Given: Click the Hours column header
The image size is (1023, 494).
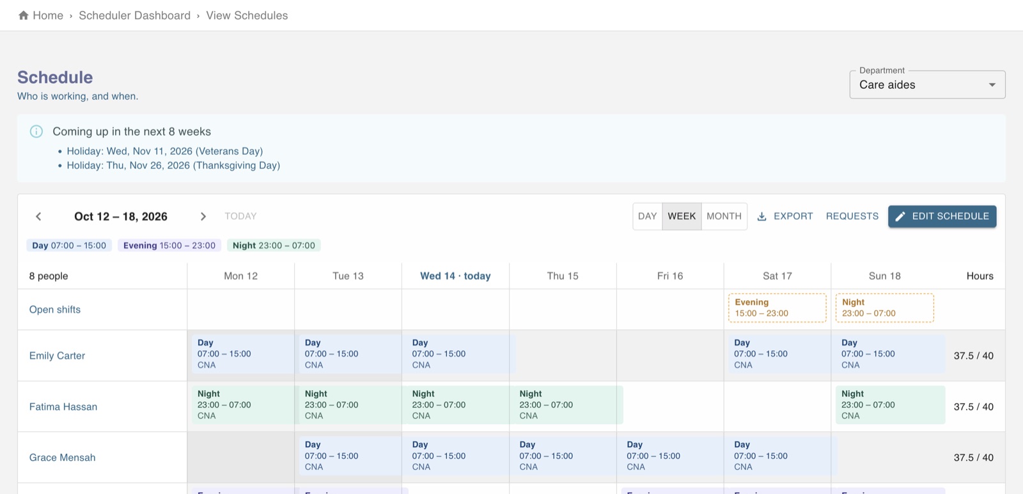Looking at the screenshot, I should coord(980,276).
